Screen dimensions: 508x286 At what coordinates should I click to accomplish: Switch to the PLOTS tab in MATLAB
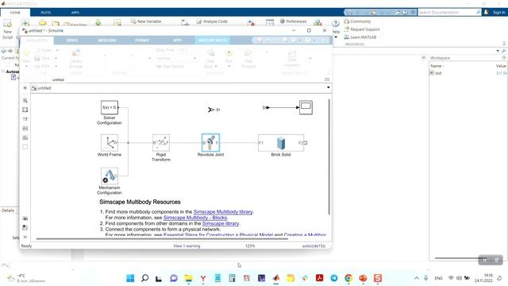(x=46, y=13)
